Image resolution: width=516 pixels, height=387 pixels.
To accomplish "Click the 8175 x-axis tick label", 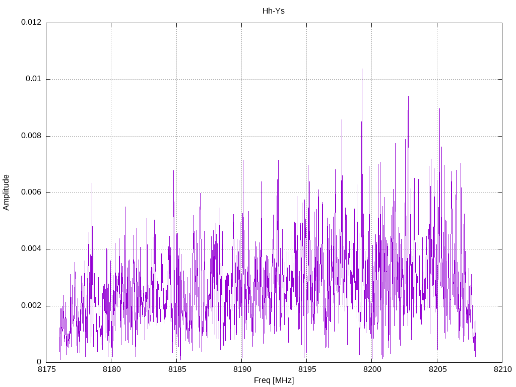I will tap(46, 369).
